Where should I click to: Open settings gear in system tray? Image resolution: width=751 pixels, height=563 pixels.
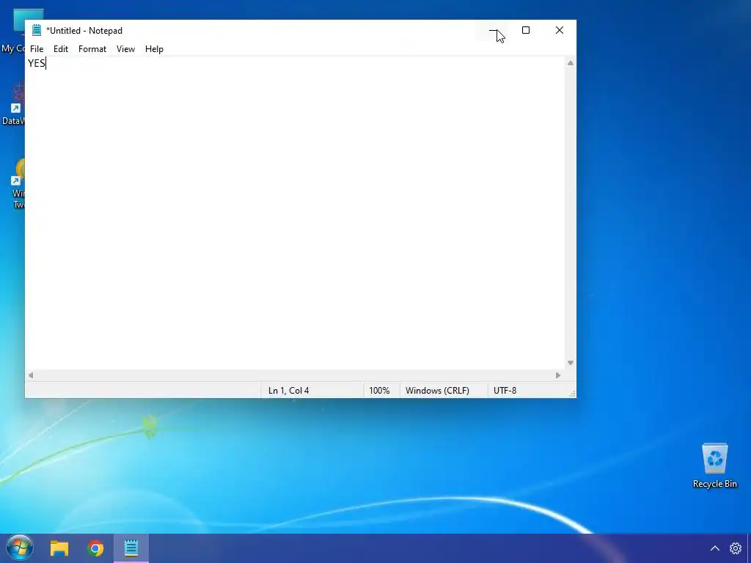point(736,548)
